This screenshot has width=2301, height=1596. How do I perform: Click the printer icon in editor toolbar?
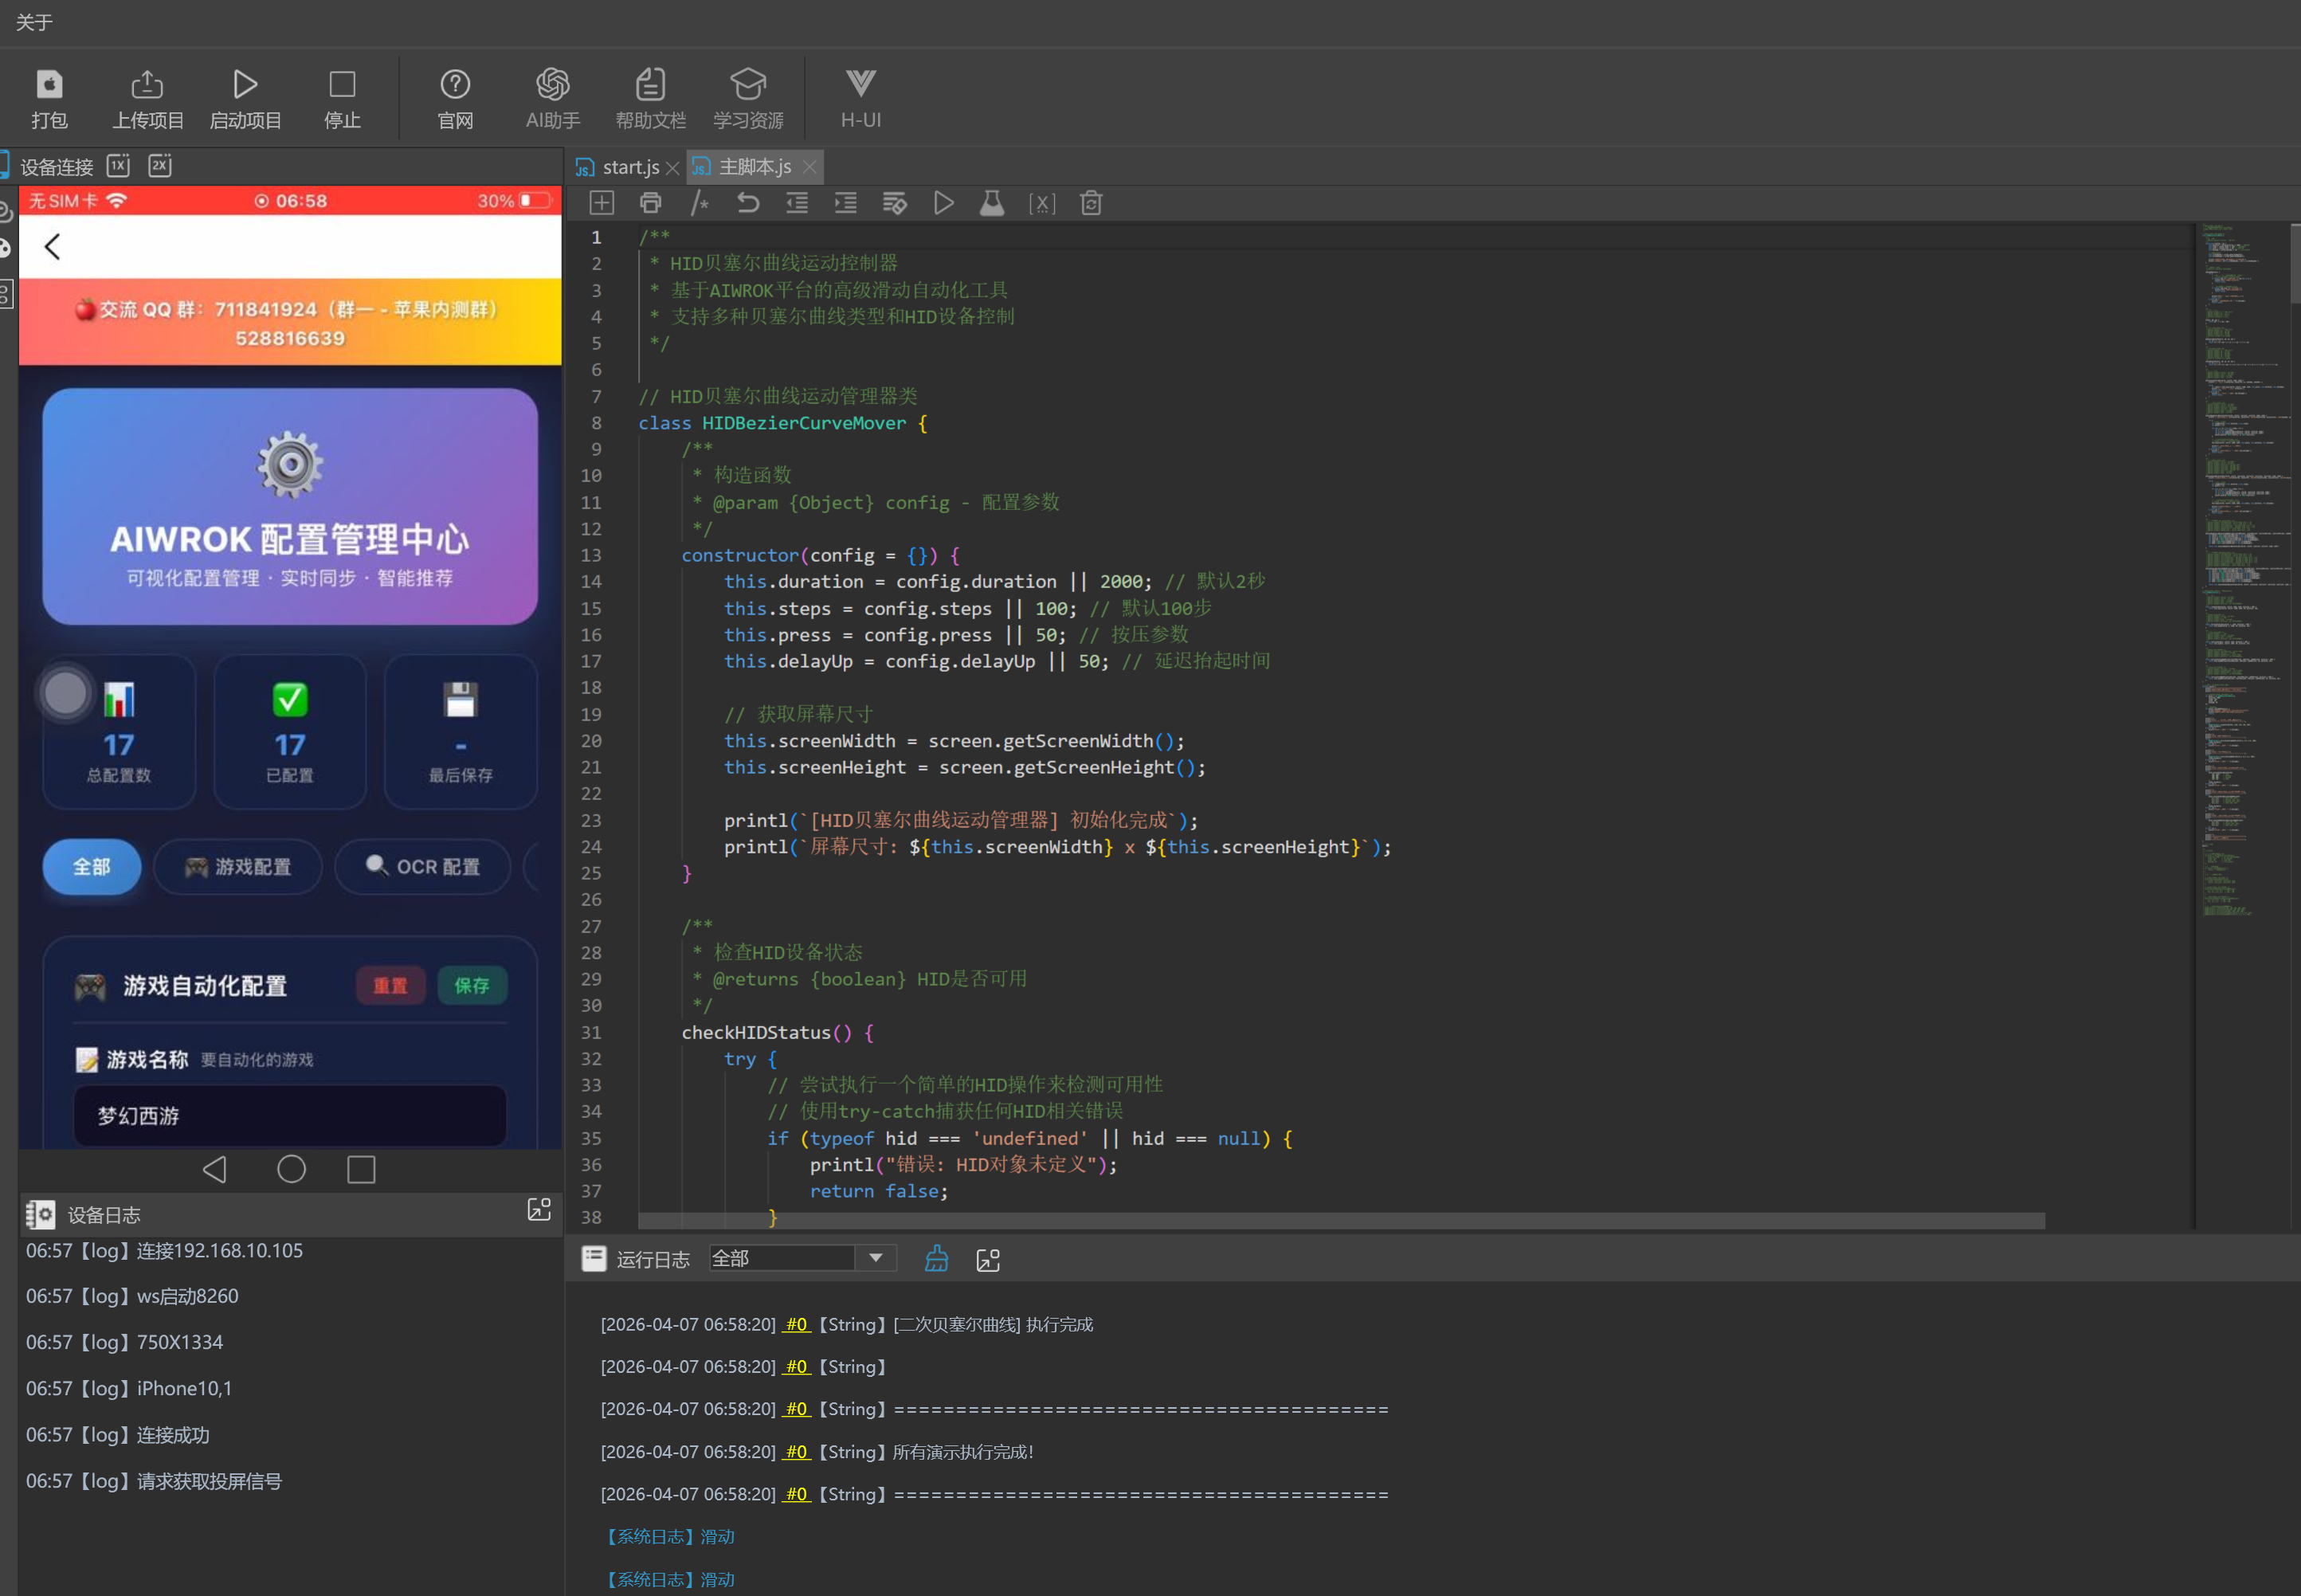point(650,203)
